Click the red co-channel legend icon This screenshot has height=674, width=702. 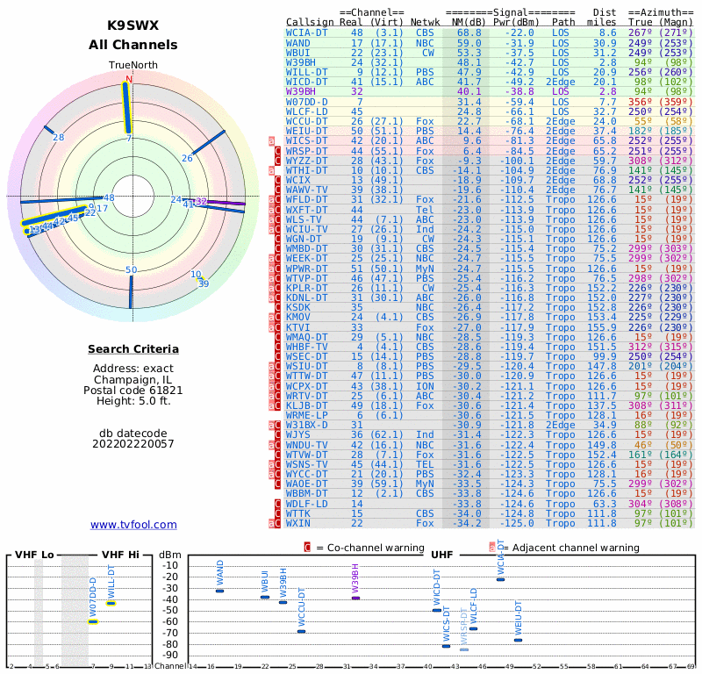click(x=307, y=548)
